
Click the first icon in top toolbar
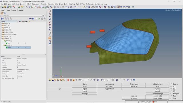click(x=2, y=7)
